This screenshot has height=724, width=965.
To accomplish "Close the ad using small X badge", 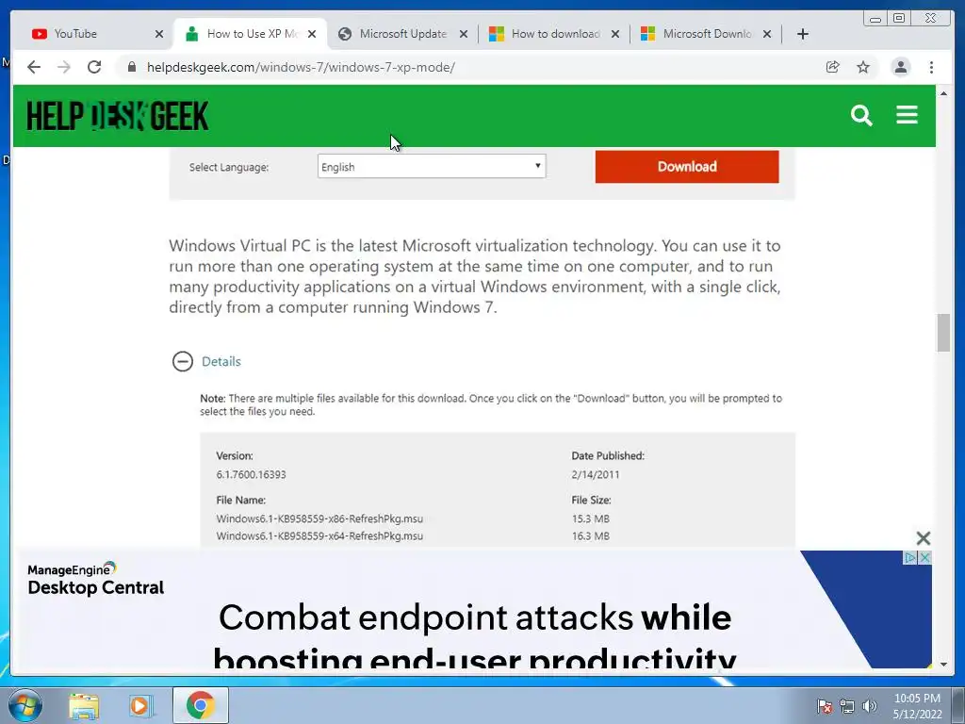I will pyautogui.click(x=924, y=558).
